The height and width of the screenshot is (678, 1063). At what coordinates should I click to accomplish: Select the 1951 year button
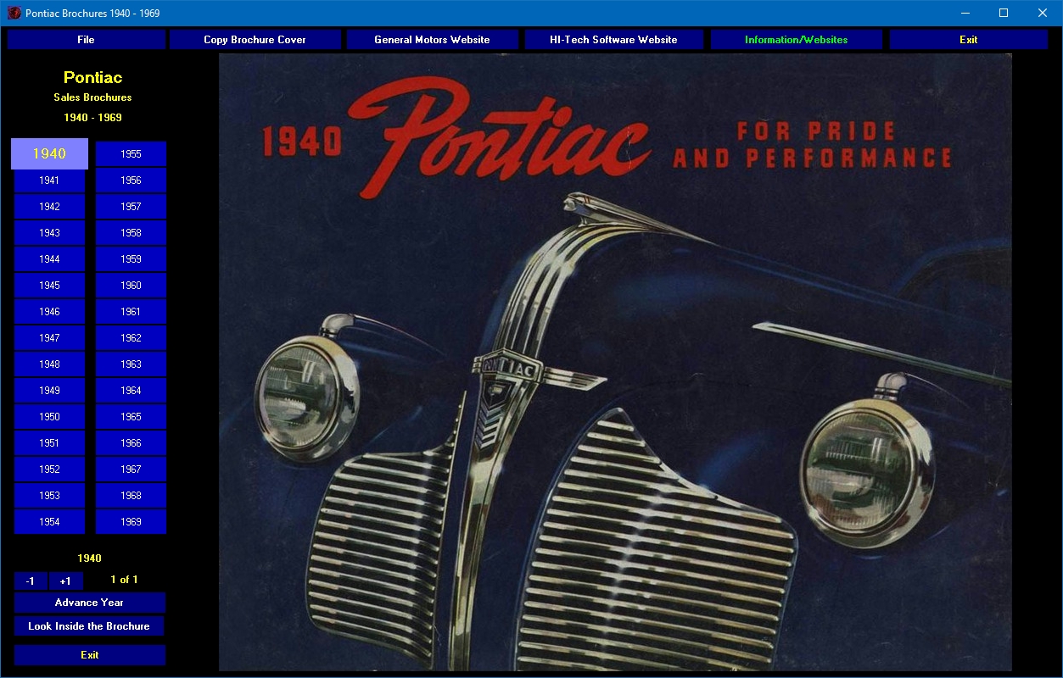point(49,443)
